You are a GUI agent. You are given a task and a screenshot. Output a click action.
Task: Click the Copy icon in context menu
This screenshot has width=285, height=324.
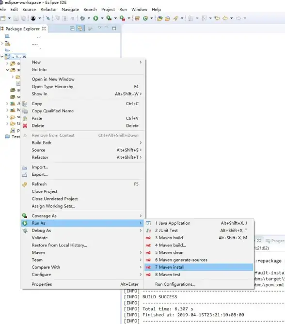click(x=25, y=104)
